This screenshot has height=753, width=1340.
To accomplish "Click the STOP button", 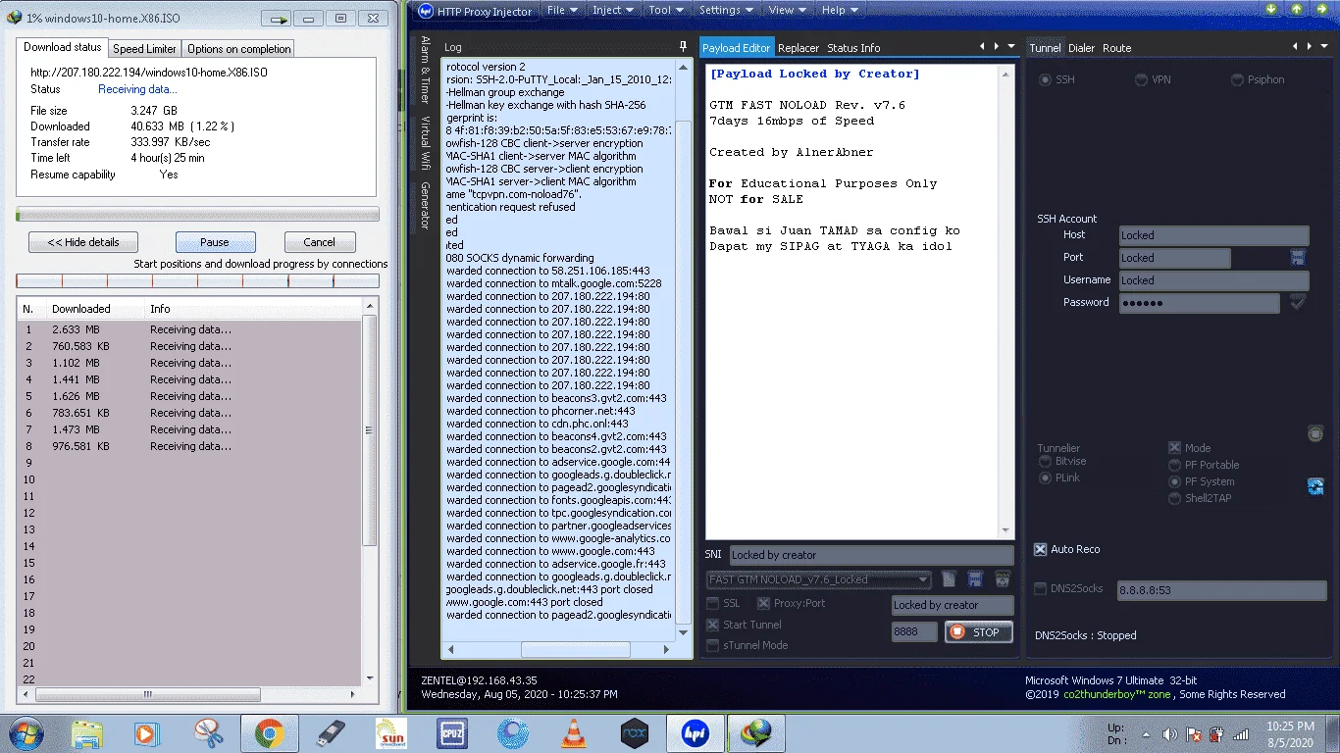I will click(978, 632).
